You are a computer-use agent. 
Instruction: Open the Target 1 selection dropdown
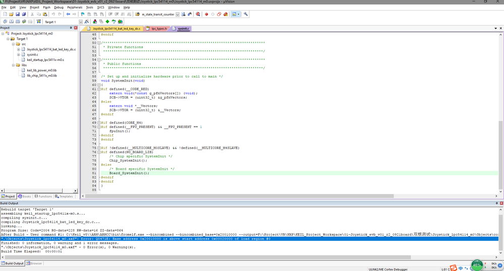click(81, 22)
